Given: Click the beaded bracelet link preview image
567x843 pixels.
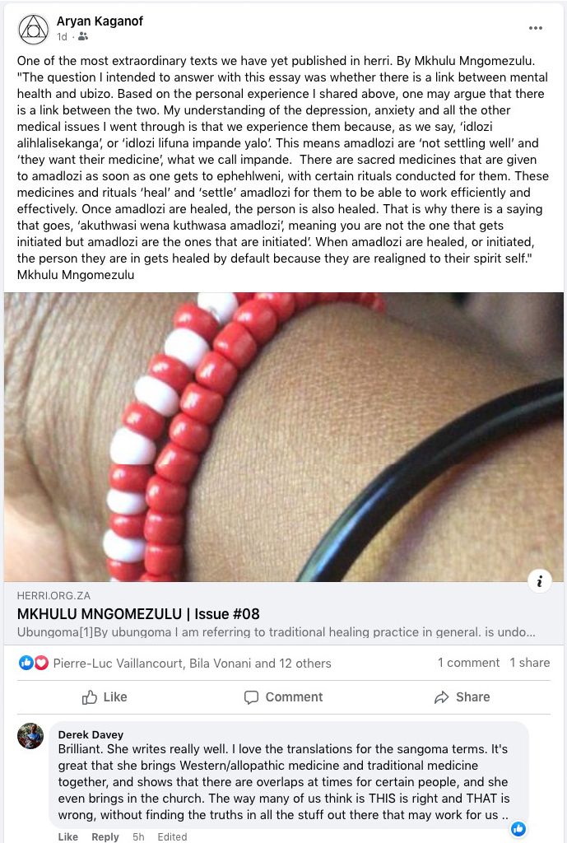Looking at the screenshot, I should [x=284, y=436].
